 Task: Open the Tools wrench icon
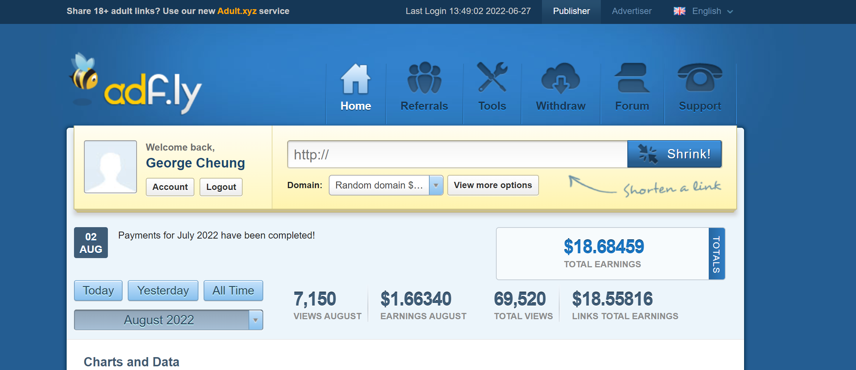click(492, 77)
